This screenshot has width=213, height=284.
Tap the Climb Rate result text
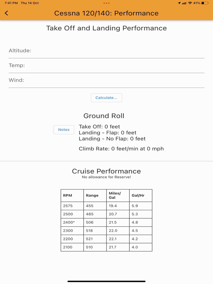[x=121, y=149]
